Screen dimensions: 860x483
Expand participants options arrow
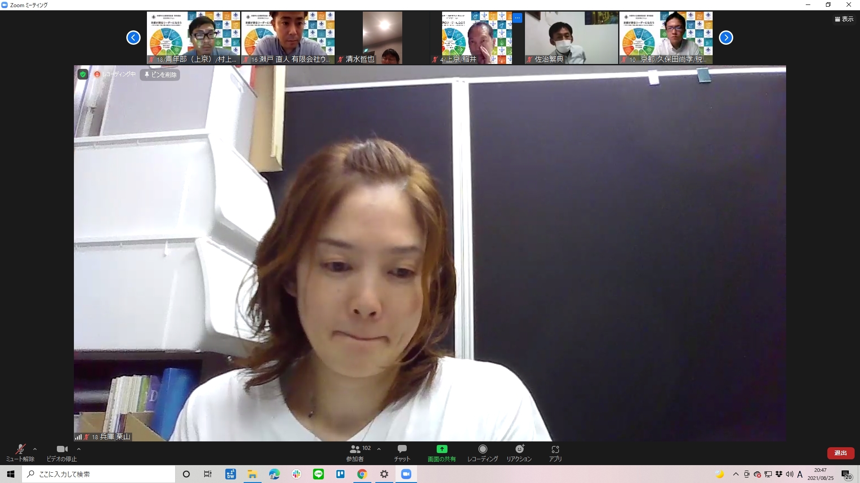pos(379,449)
